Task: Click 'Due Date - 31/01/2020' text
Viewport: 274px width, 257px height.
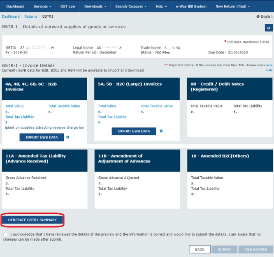Action: pyautogui.click(x=228, y=52)
